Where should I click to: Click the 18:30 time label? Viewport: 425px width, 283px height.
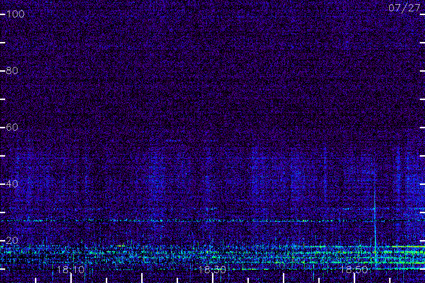pyautogui.click(x=212, y=269)
